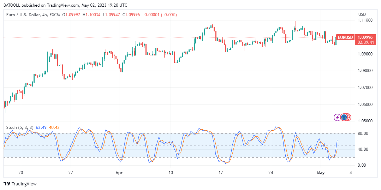The height and width of the screenshot is (190, 381).
Task: Select the Stoch (5, 3, 3) indicator label
Action: [20, 127]
